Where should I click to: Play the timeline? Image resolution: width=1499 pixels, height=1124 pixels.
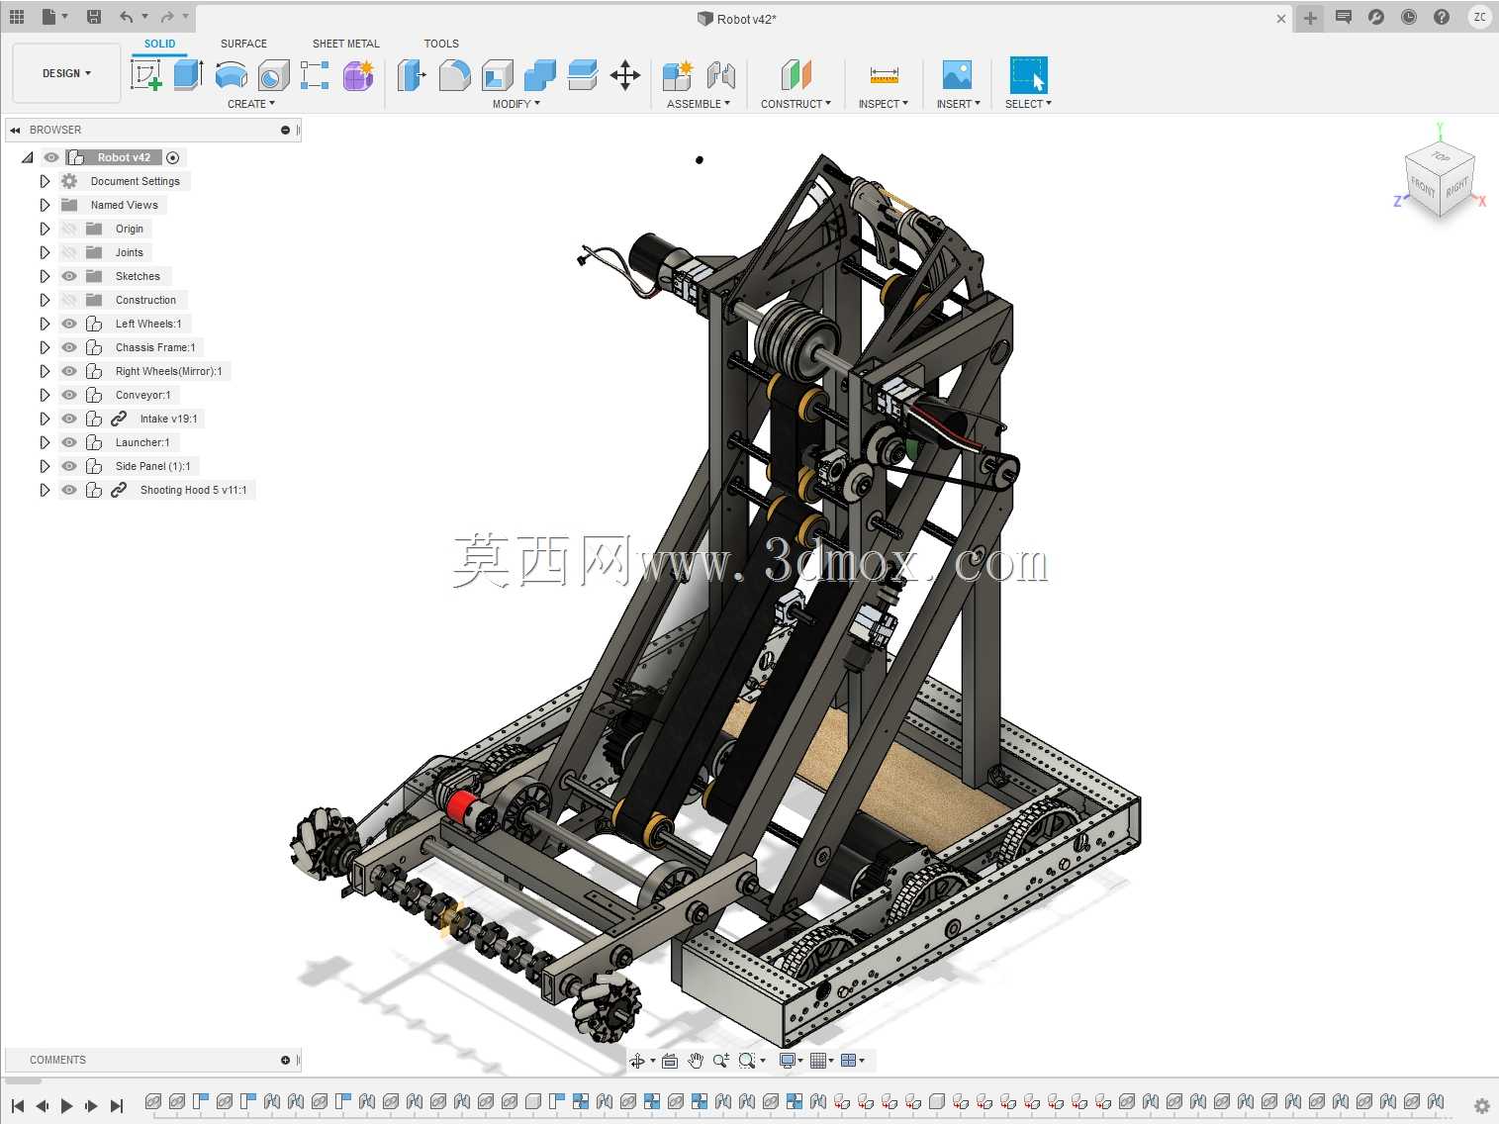pos(66,1106)
